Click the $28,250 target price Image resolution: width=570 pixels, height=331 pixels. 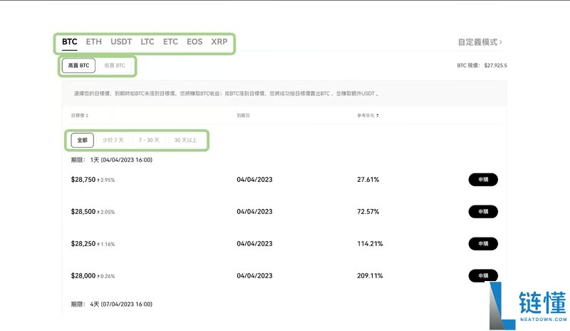click(83, 243)
